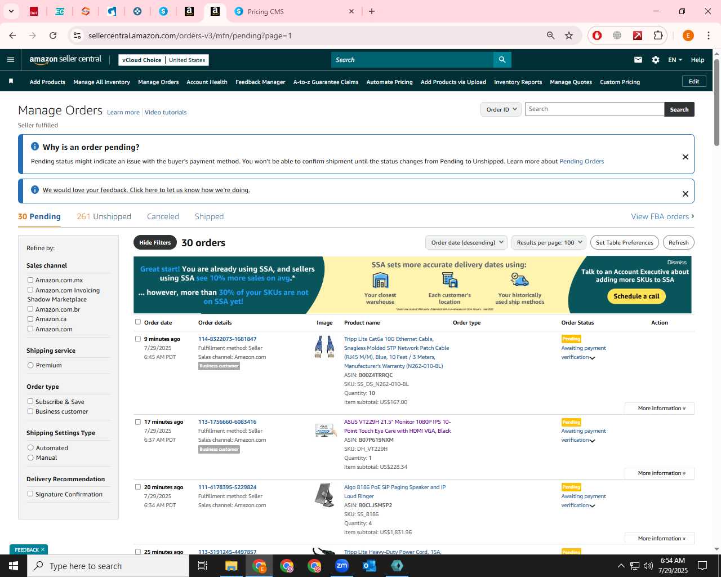This screenshot has height=577, width=721.
Task: Check the Business customer order type filter
Action: pyautogui.click(x=30, y=411)
